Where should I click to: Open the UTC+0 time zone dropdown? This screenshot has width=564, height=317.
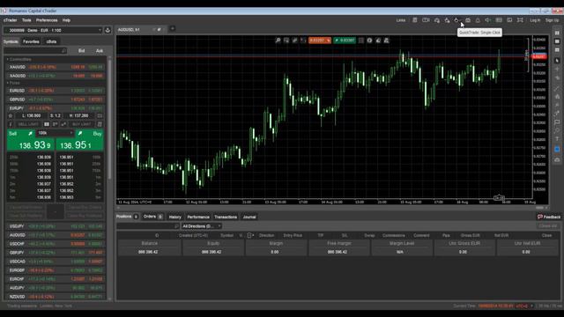pos(524,306)
